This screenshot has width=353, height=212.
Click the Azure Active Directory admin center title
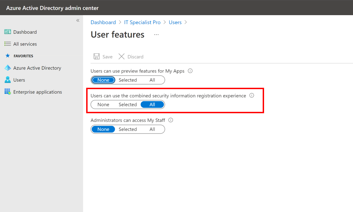pyautogui.click(x=52, y=8)
